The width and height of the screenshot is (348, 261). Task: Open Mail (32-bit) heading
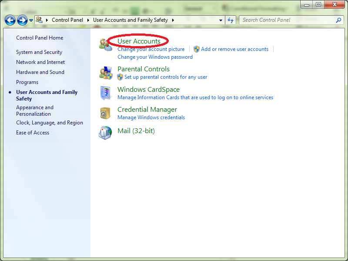pyautogui.click(x=136, y=131)
